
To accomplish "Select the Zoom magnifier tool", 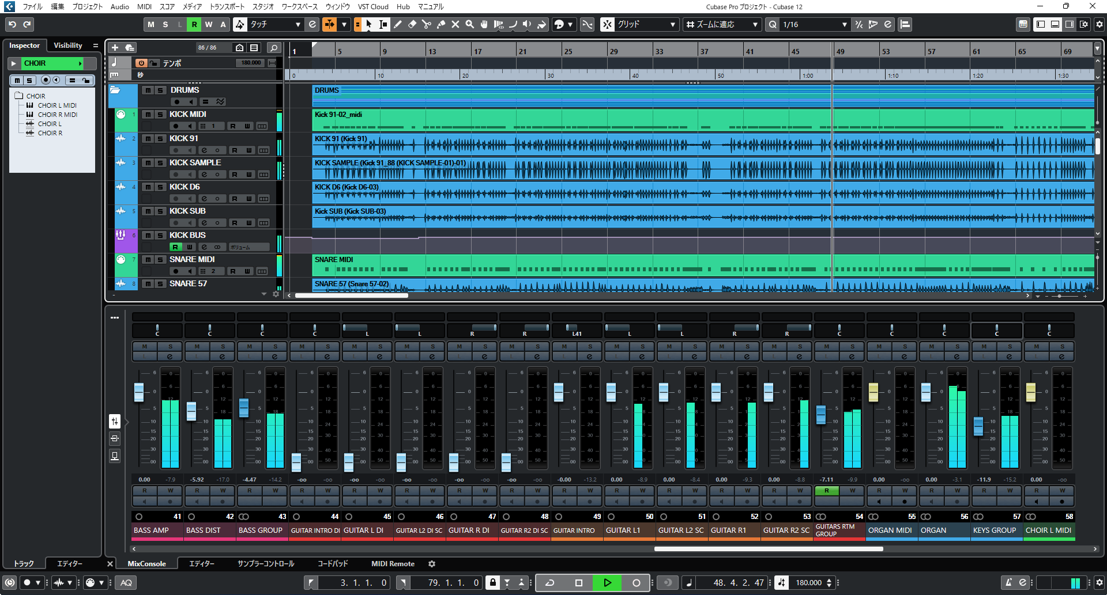I will [469, 24].
